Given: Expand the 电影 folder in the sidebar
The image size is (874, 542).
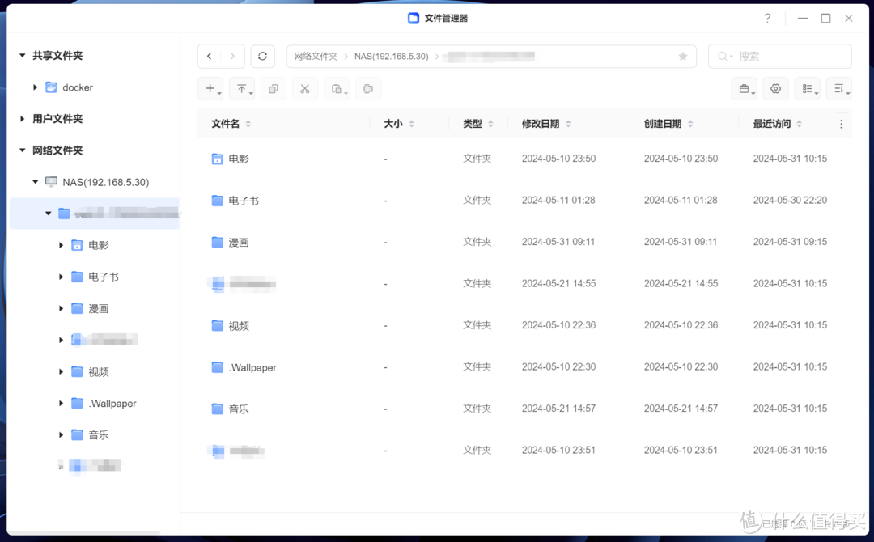Looking at the screenshot, I should (61, 244).
